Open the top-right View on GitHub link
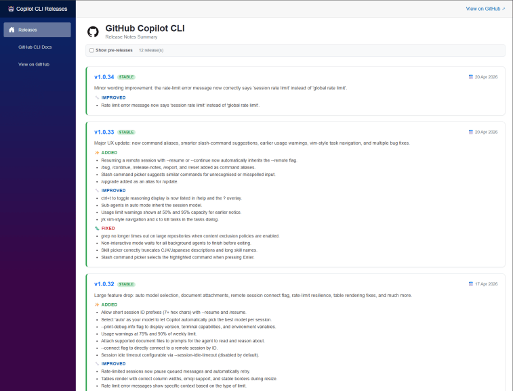 coord(485,9)
